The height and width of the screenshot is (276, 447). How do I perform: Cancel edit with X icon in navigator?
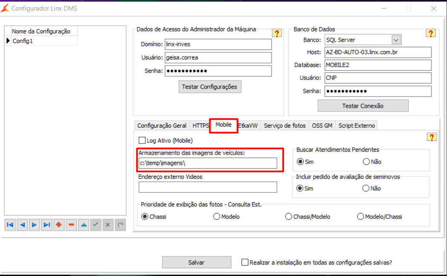tap(108, 225)
